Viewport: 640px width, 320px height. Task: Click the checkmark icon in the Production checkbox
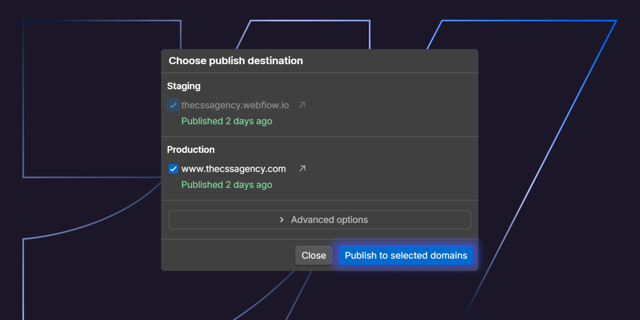173,169
